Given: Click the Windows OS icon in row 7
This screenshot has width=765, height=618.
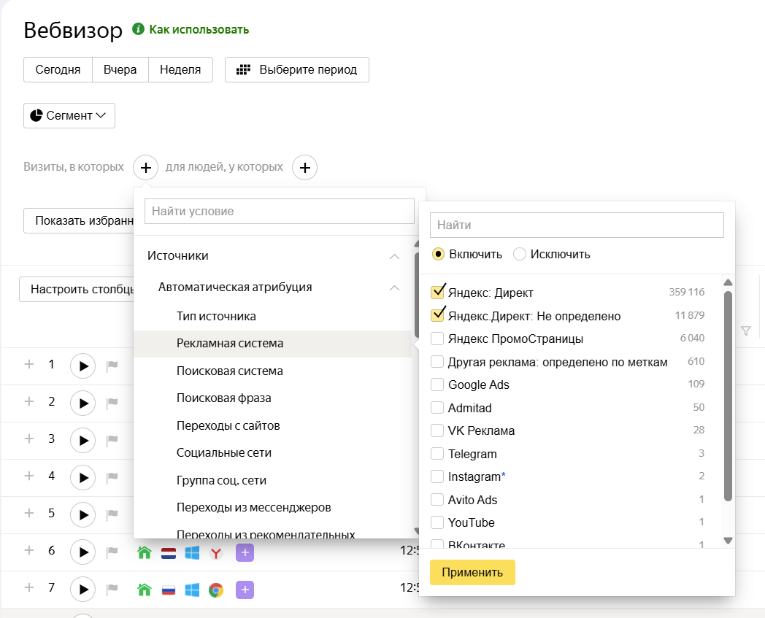Looking at the screenshot, I should coord(192,590).
